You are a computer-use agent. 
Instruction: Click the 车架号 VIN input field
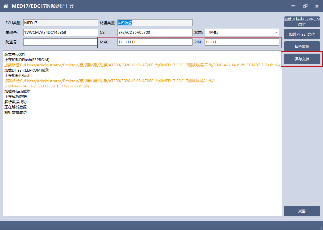tap(60, 33)
